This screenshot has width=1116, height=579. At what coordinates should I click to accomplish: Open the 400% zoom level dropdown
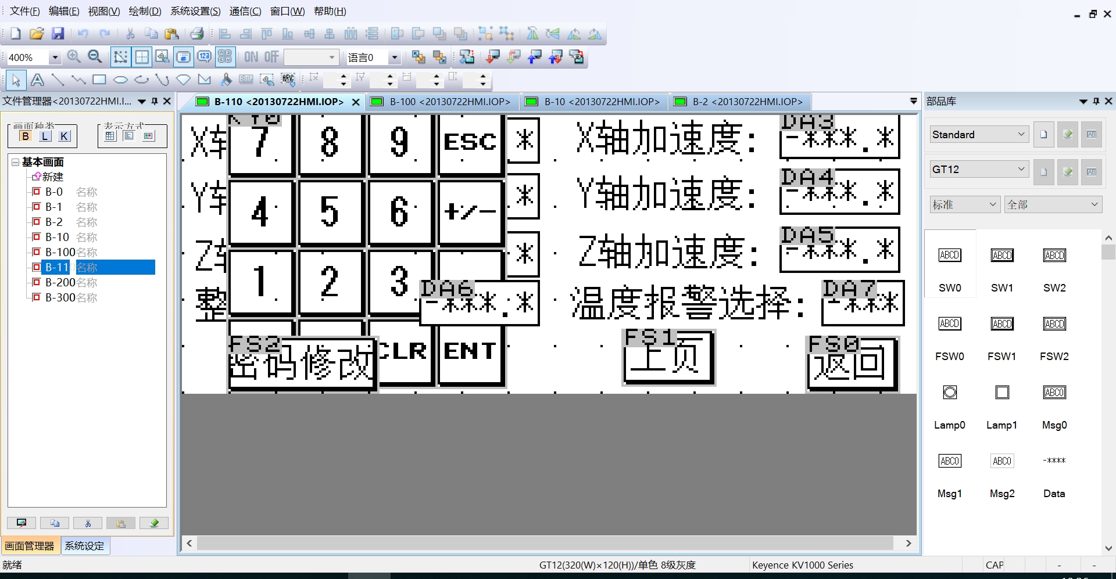point(55,57)
